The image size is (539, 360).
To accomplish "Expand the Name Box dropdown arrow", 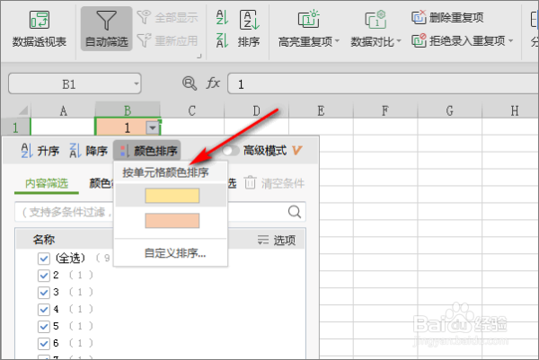I will click(137, 83).
